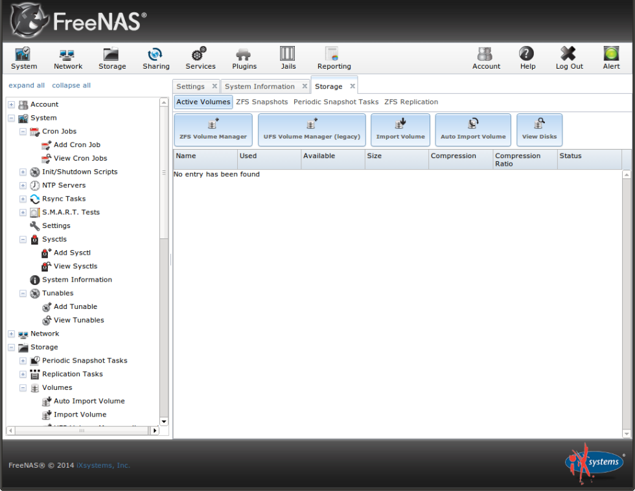
Task: Open the Plugins icon
Action: pyautogui.click(x=244, y=58)
